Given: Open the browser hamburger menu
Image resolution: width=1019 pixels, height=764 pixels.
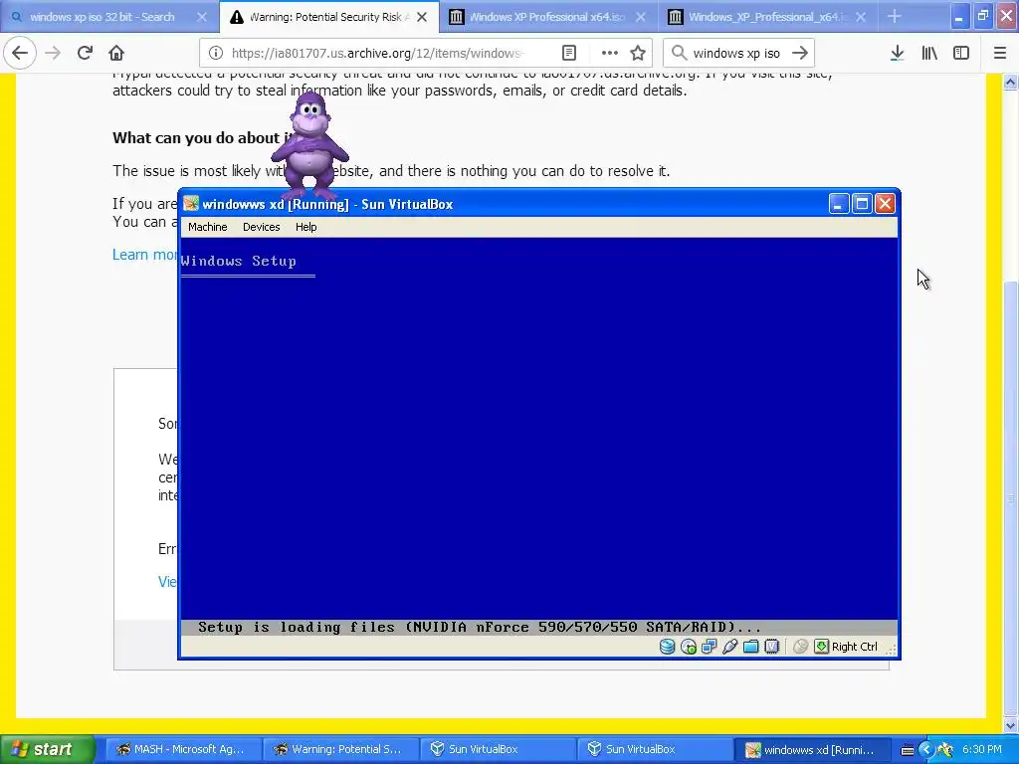Looking at the screenshot, I should (1000, 54).
